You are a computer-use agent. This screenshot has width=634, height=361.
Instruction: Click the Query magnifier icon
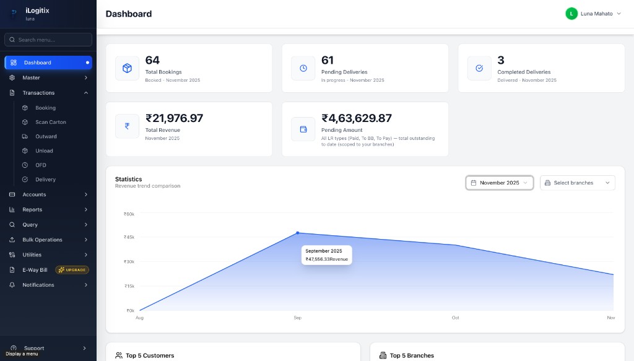coord(12,225)
